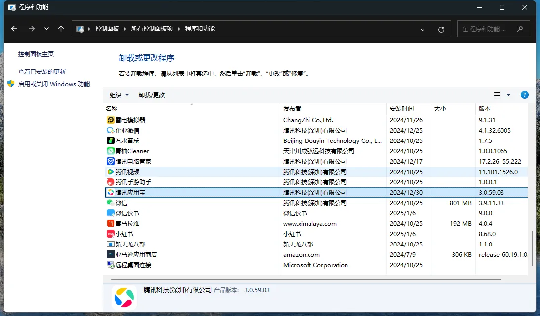Click the 企业微信 app icon

pos(110,130)
